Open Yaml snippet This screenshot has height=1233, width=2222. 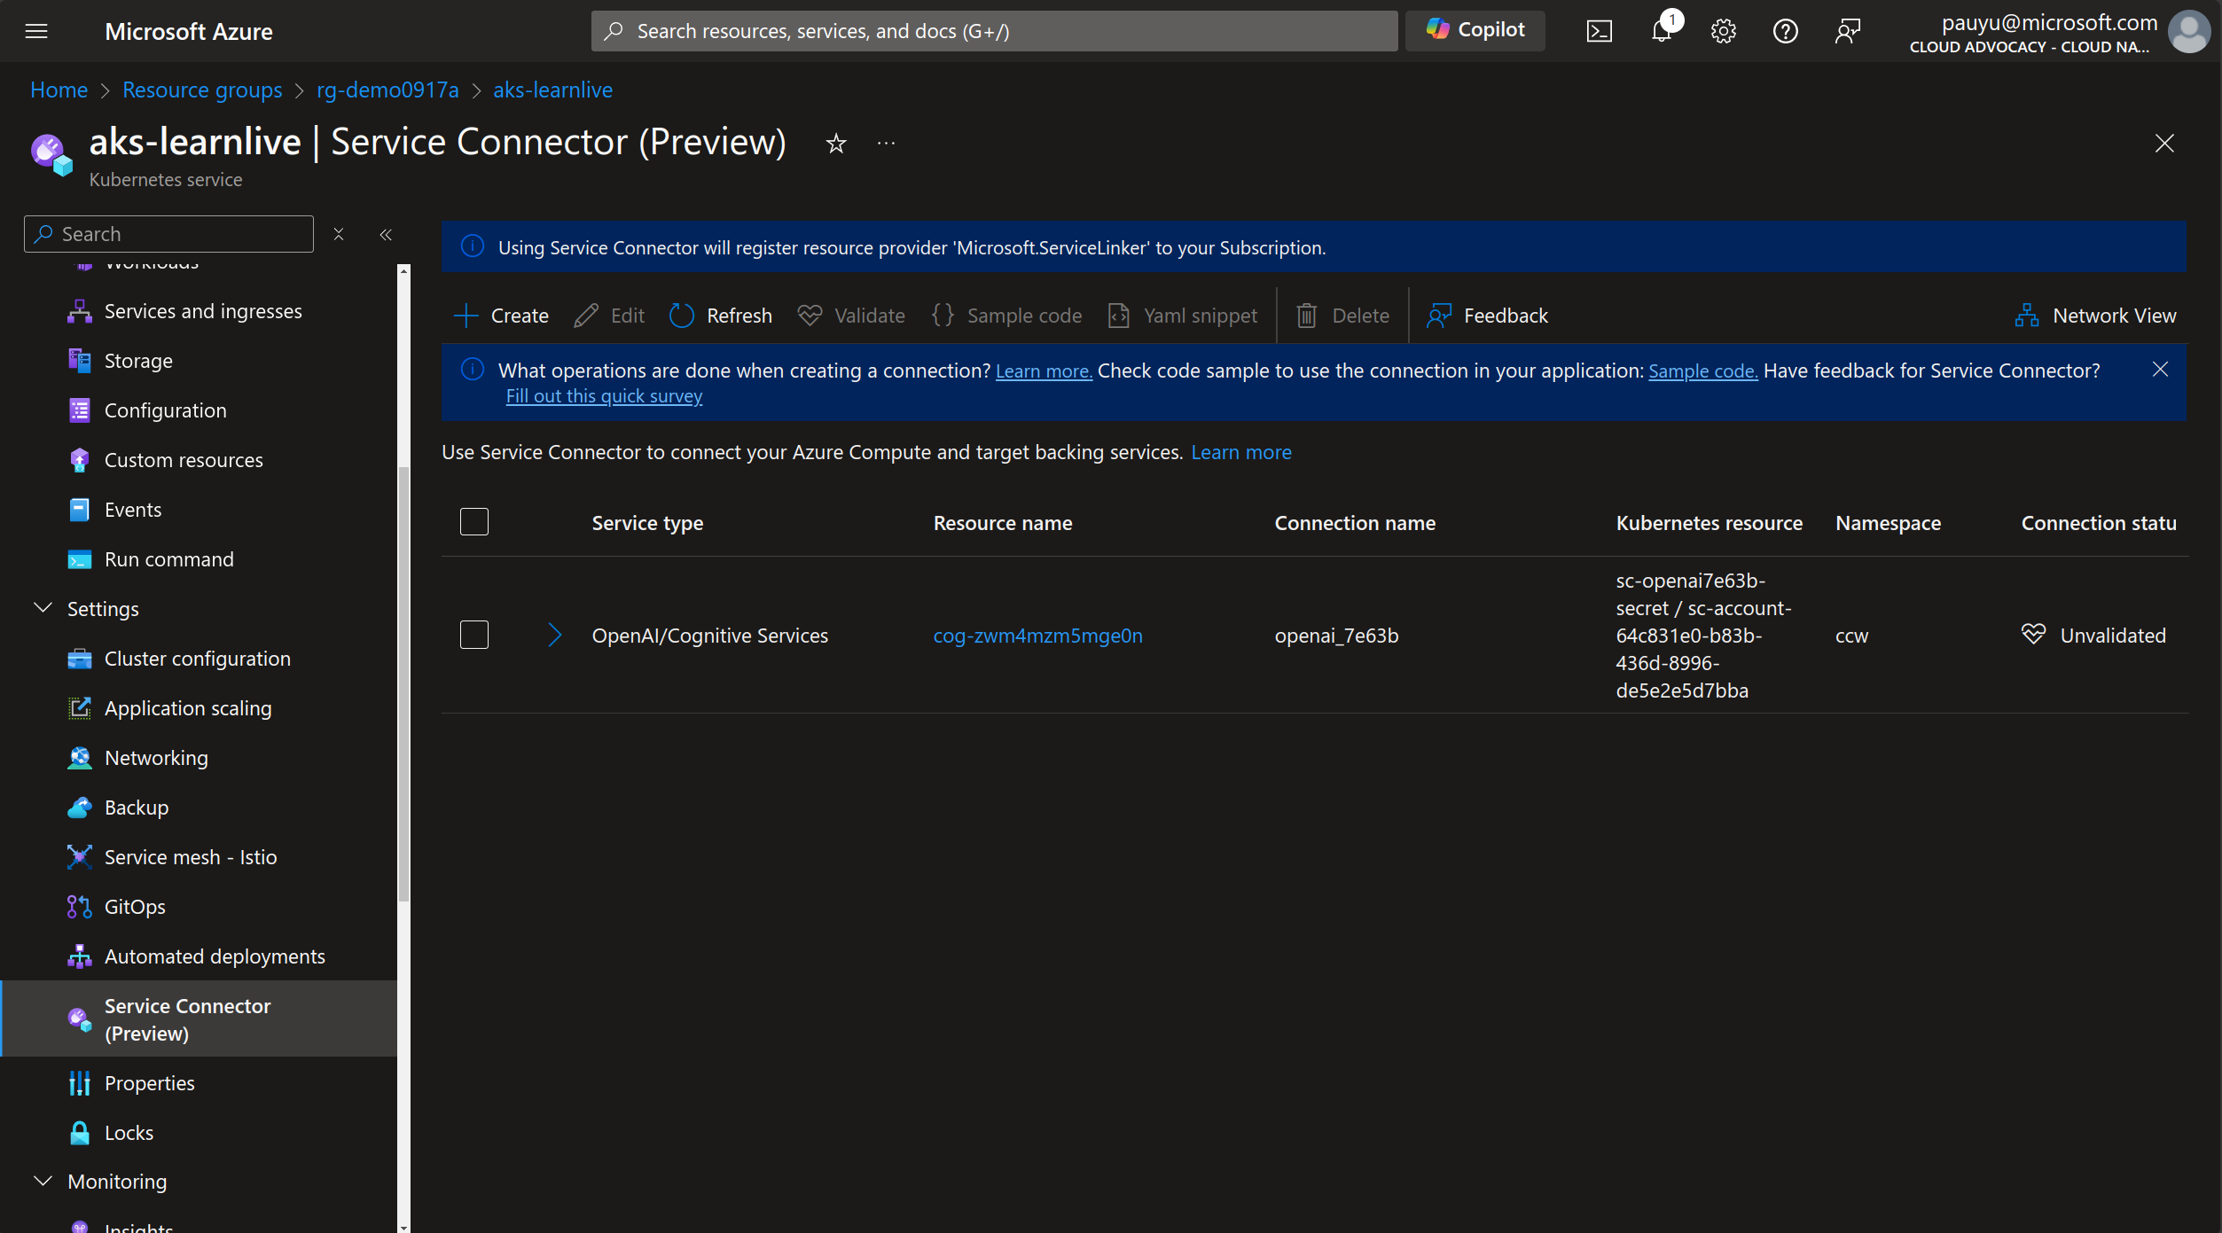(x=1183, y=316)
